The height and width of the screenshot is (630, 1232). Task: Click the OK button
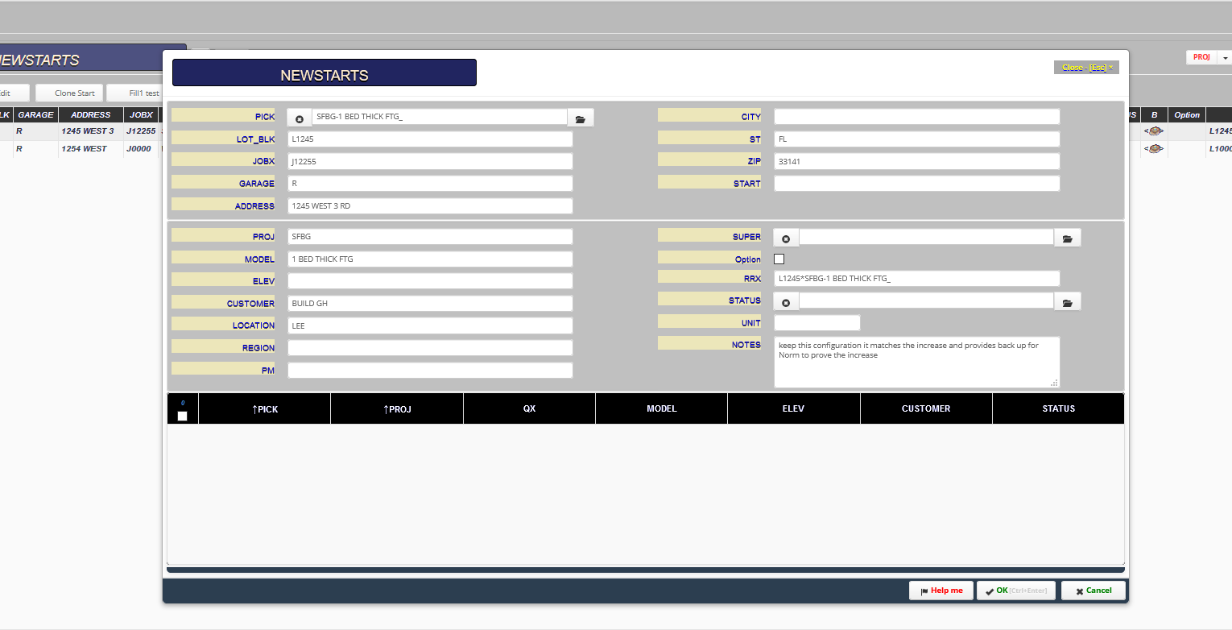(x=1017, y=591)
